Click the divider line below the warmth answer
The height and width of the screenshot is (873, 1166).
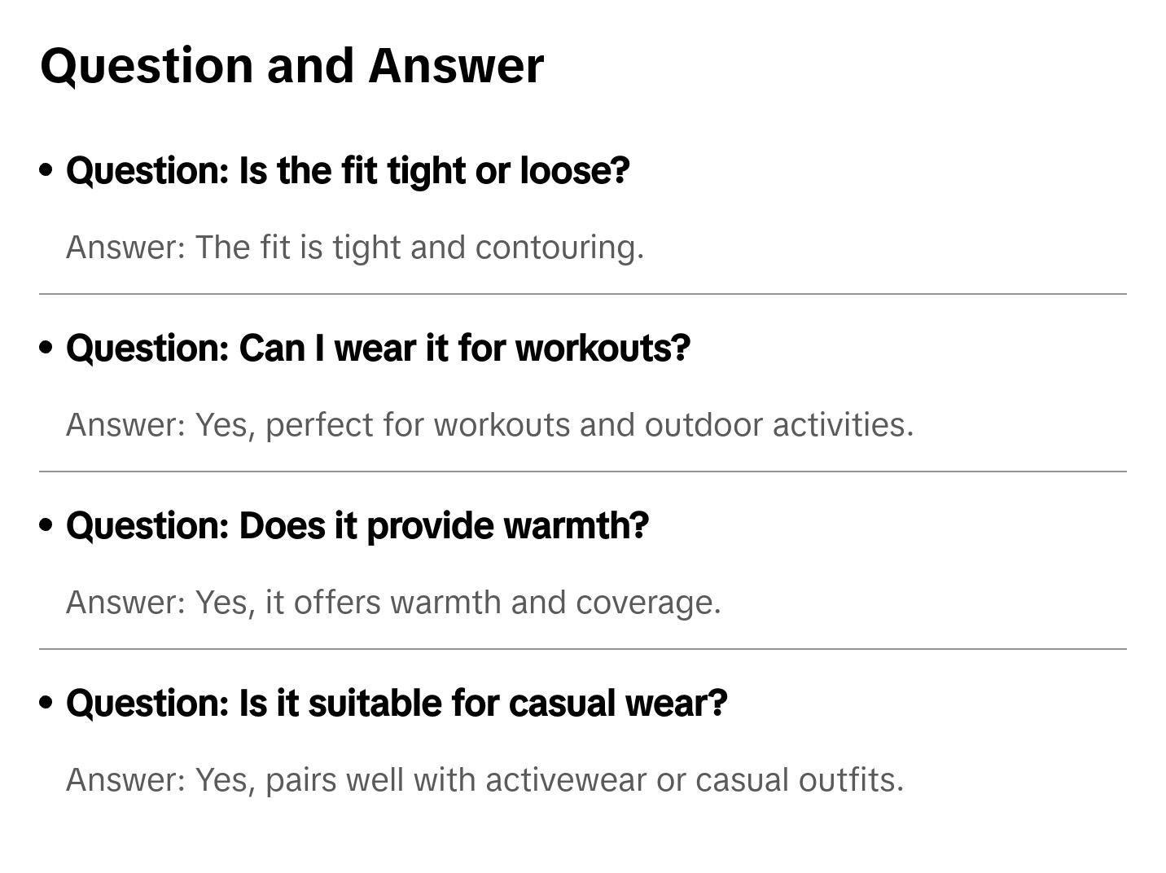click(x=583, y=649)
